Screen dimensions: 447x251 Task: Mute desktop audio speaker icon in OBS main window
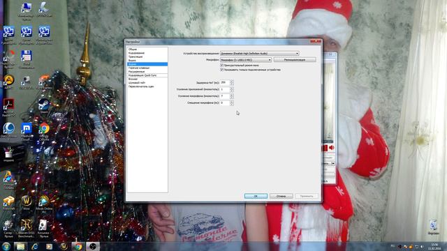332,148
